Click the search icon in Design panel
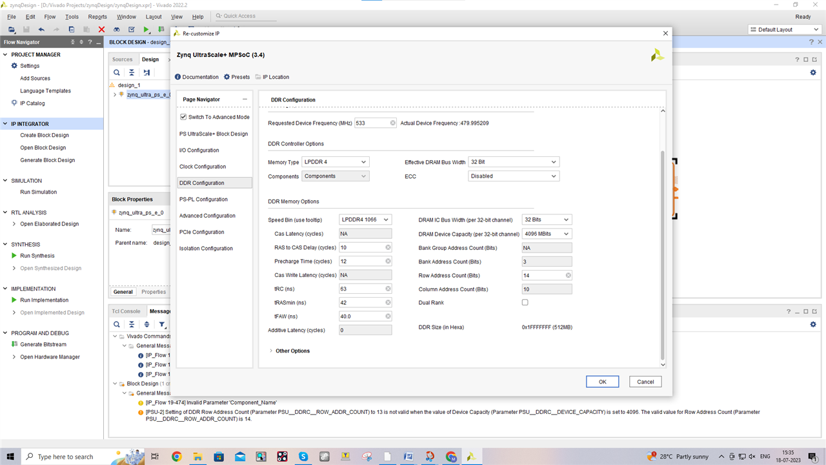This screenshot has height=465, width=826. (x=117, y=72)
